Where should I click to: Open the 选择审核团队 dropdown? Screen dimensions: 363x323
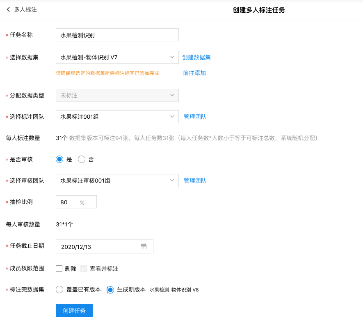point(117,181)
